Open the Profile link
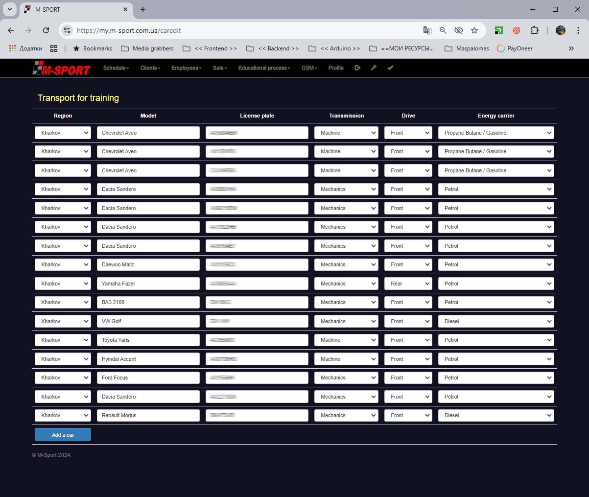The image size is (589, 497). (x=336, y=68)
